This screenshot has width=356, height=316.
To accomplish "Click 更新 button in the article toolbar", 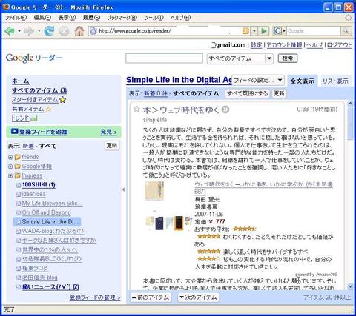I will (279, 93).
